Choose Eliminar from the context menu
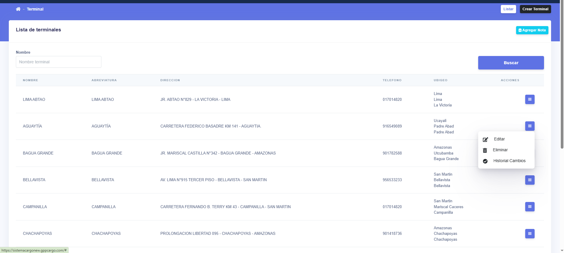The image size is (564, 253). click(500, 150)
